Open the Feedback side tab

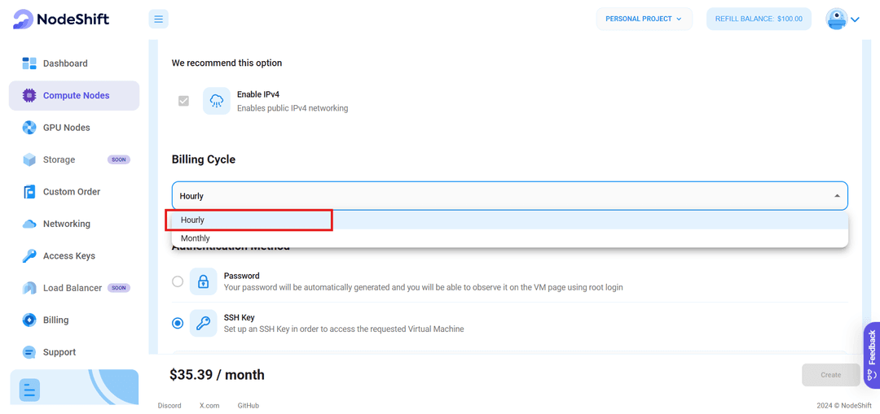coord(872,355)
